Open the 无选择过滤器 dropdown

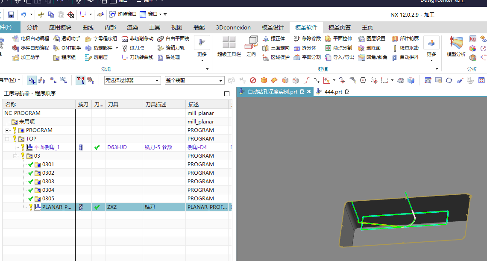132,80
